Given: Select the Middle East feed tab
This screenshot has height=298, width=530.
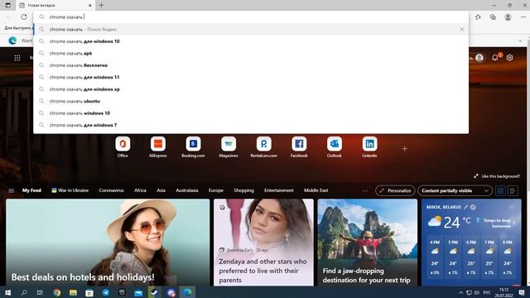Looking at the screenshot, I should pyautogui.click(x=316, y=190).
